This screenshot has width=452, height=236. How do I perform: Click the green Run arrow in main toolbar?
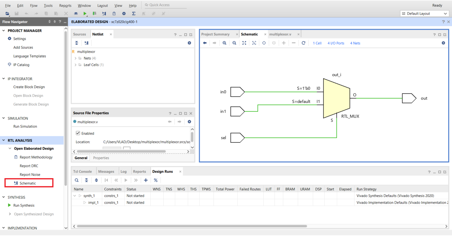click(x=85, y=14)
